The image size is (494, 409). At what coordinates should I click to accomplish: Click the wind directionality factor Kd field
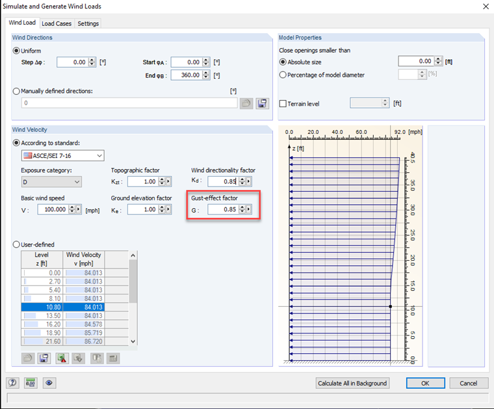pyautogui.click(x=223, y=181)
